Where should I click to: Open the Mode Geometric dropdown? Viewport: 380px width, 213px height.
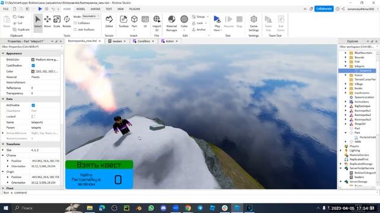point(91,16)
